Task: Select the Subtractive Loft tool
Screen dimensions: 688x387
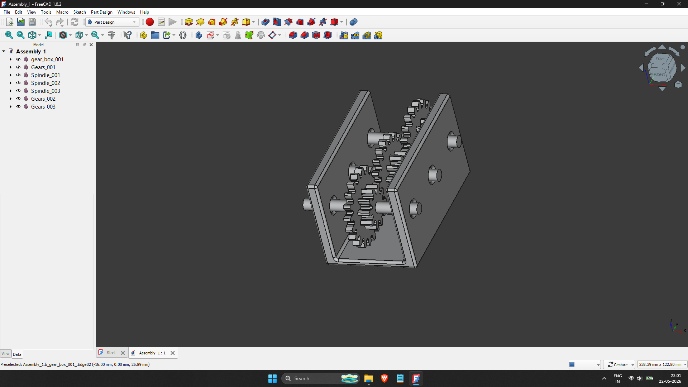Action: (x=300, y=22)
